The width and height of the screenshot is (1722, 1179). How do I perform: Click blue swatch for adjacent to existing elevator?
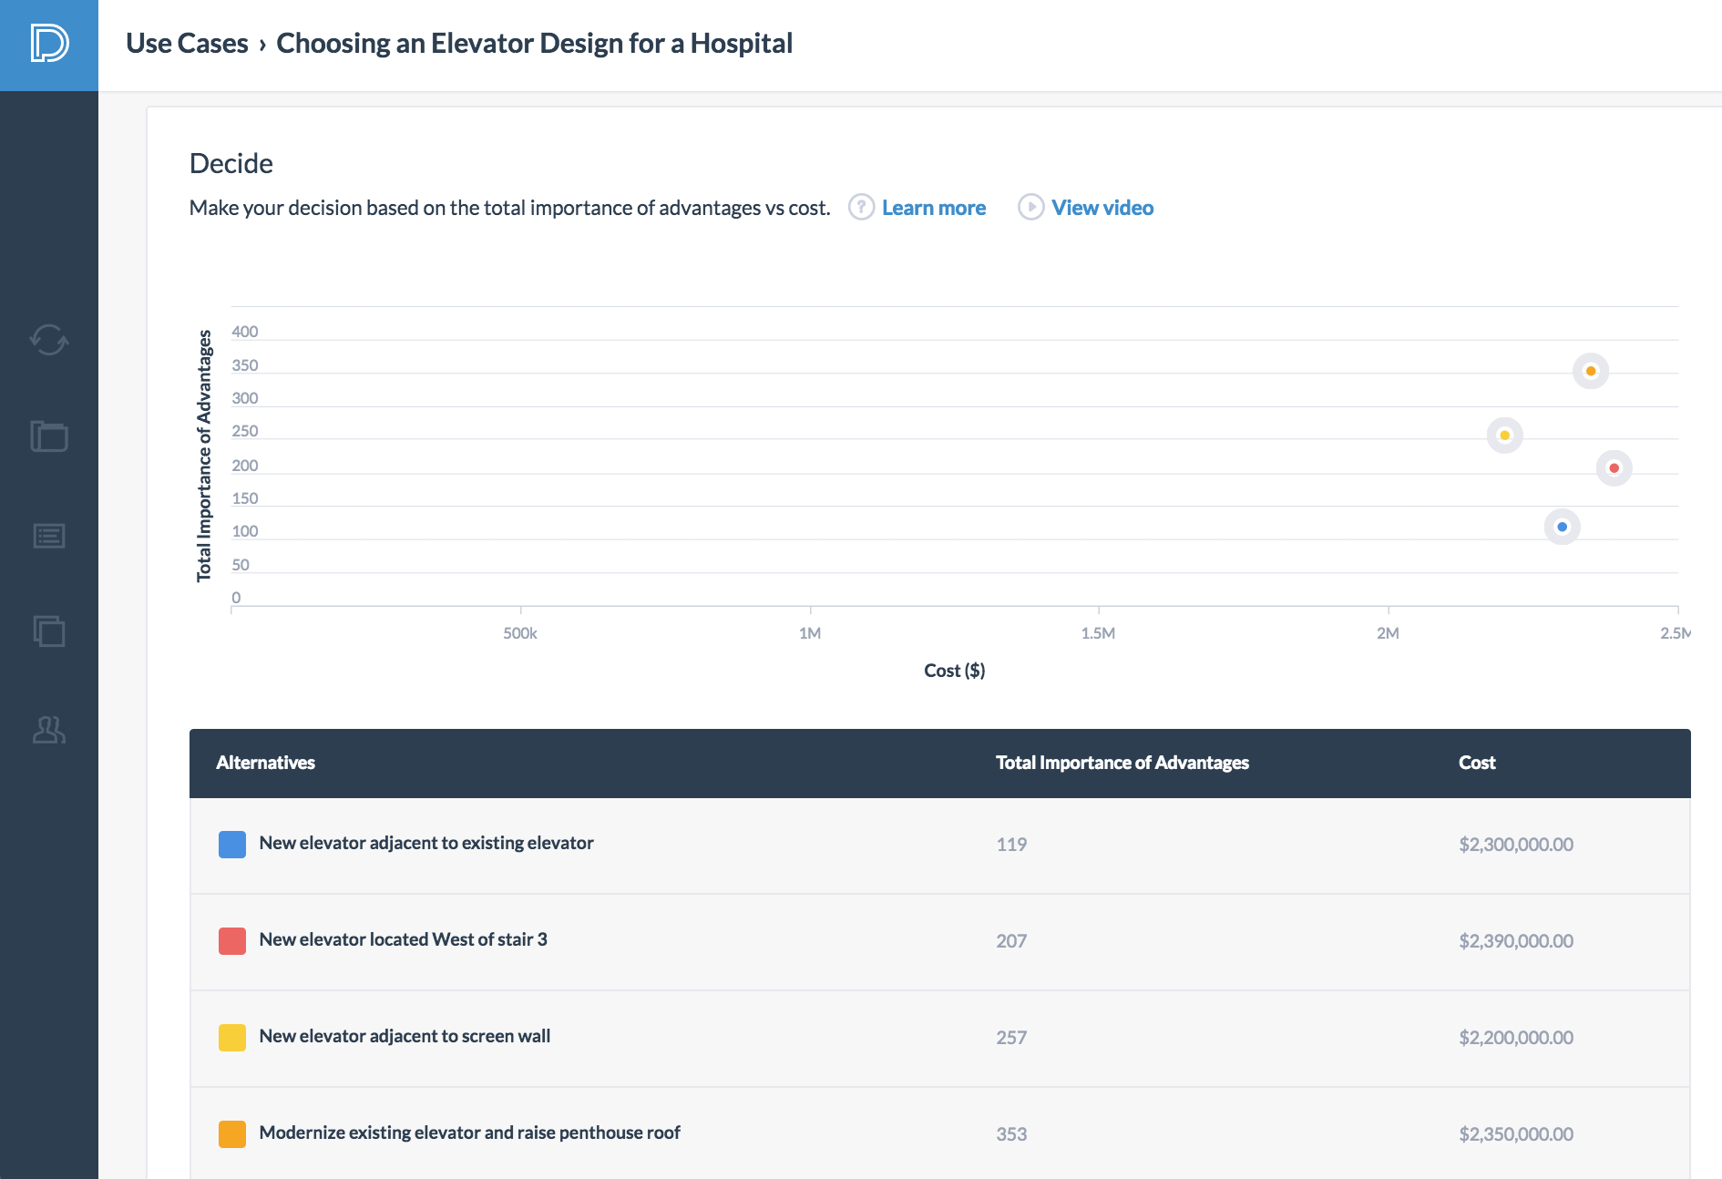[x=232, y=844]
